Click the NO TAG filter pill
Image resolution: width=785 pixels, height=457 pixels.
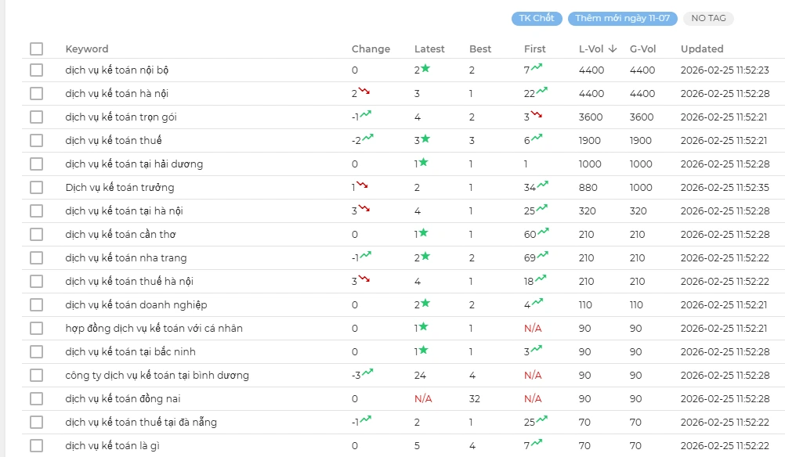pos(708,18)
